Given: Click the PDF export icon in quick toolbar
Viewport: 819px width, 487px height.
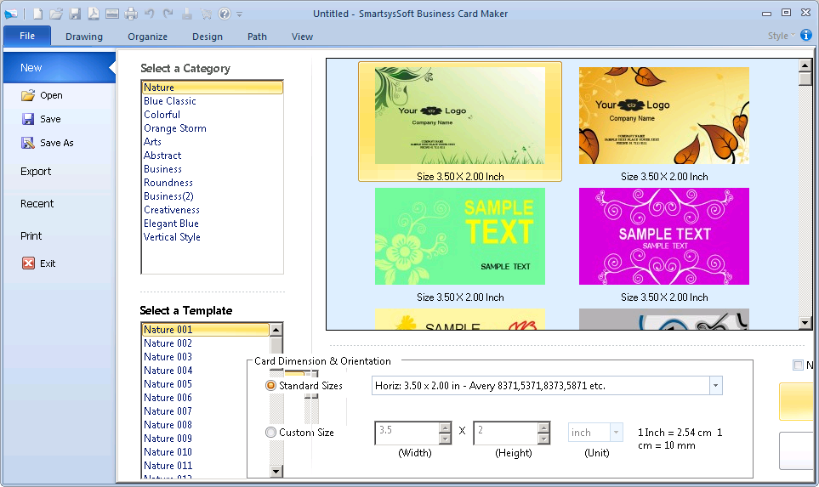Looking at the screenshot, I should (x=93, y=14).
